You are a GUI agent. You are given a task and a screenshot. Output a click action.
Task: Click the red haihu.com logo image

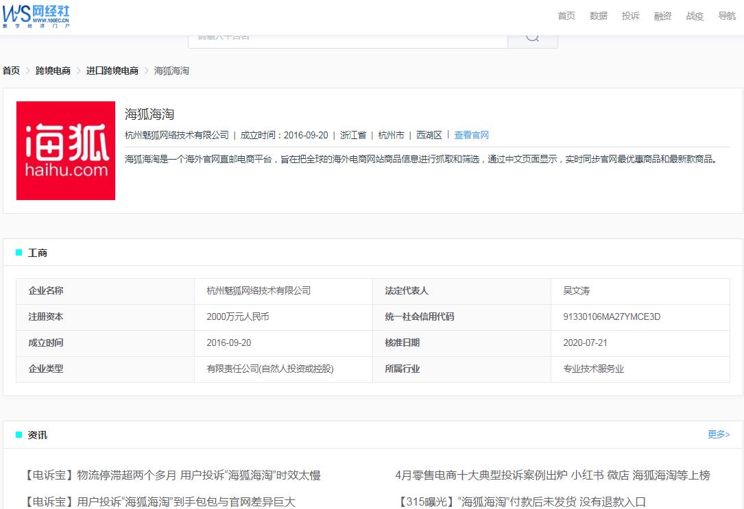tap(65, 149)
